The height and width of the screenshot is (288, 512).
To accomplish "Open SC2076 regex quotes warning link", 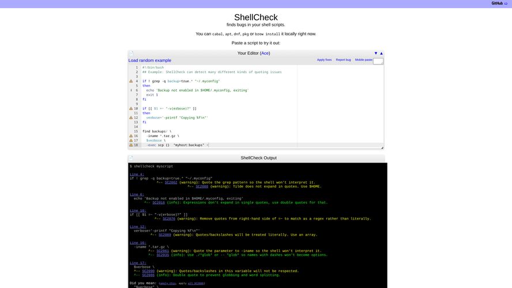I will pos(169,219).
